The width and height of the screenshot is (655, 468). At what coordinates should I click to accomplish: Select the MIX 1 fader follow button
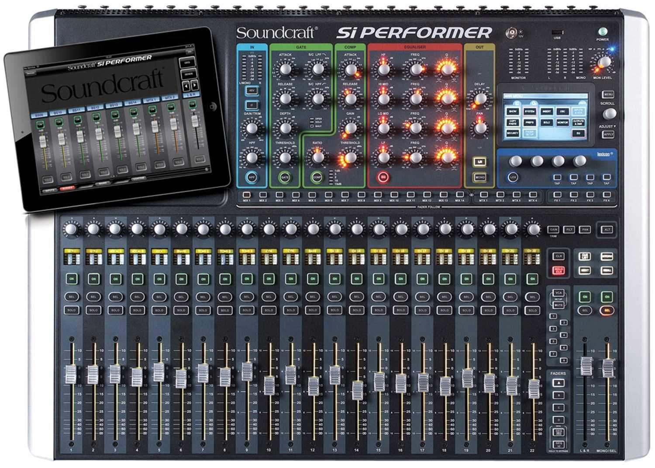246,194
